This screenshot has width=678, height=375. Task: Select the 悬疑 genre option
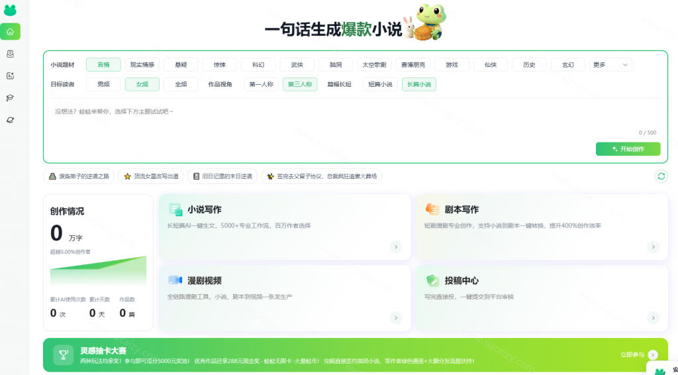click(x=181, y=65)
